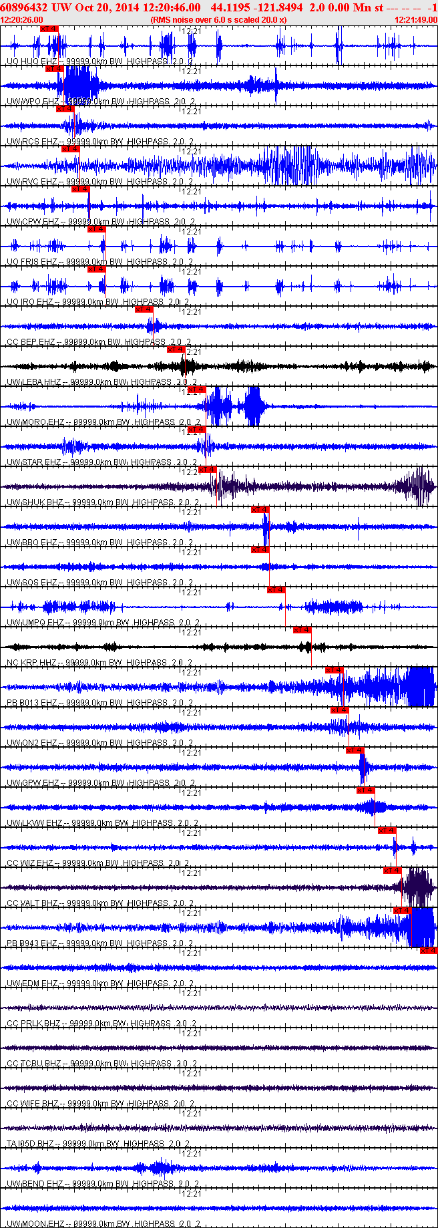Select the CC WIFE BHZ station label
Viewport: 438px width, 1228px height.
point(33,1104)
